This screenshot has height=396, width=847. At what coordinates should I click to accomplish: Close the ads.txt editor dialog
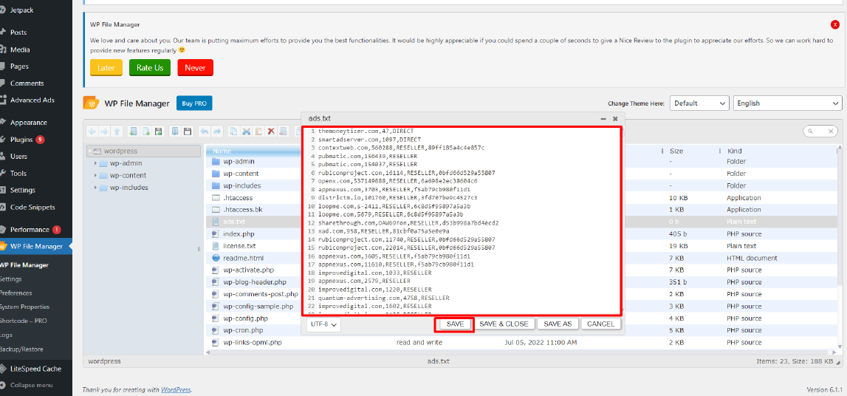(615, 118)
